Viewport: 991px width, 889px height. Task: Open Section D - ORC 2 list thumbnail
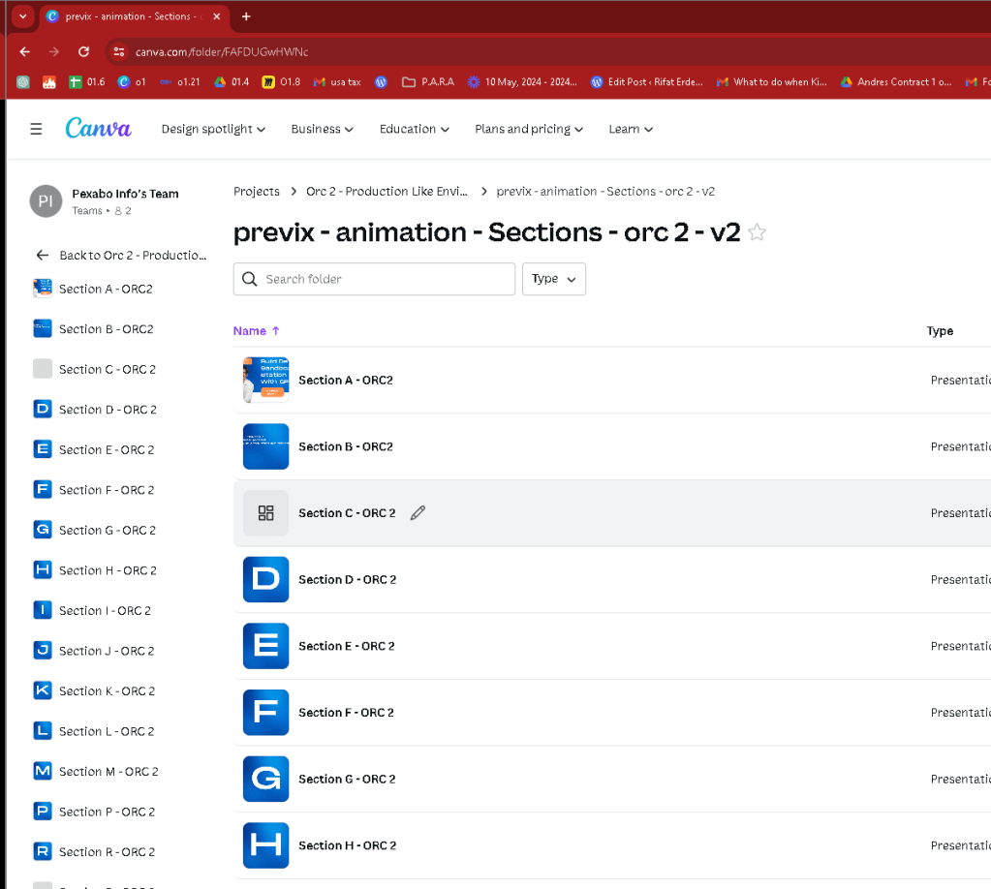pos(266,579)
